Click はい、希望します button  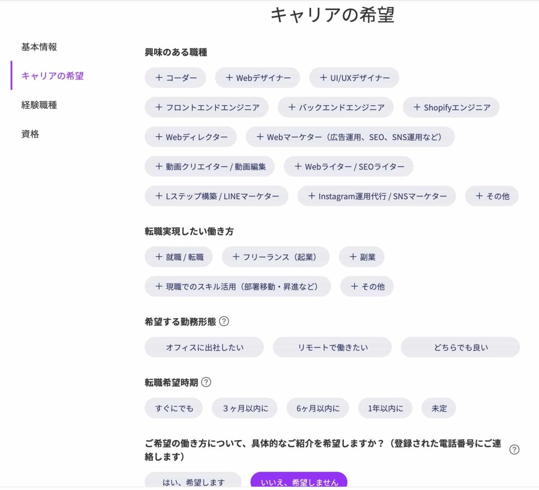click(x=193, y=482)
